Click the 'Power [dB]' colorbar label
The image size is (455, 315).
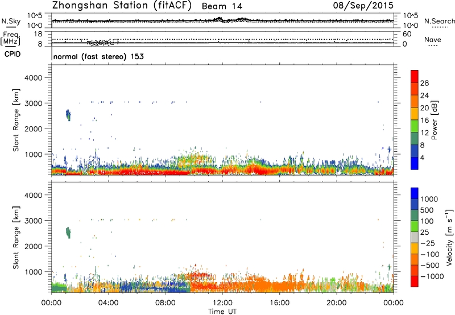434,120
